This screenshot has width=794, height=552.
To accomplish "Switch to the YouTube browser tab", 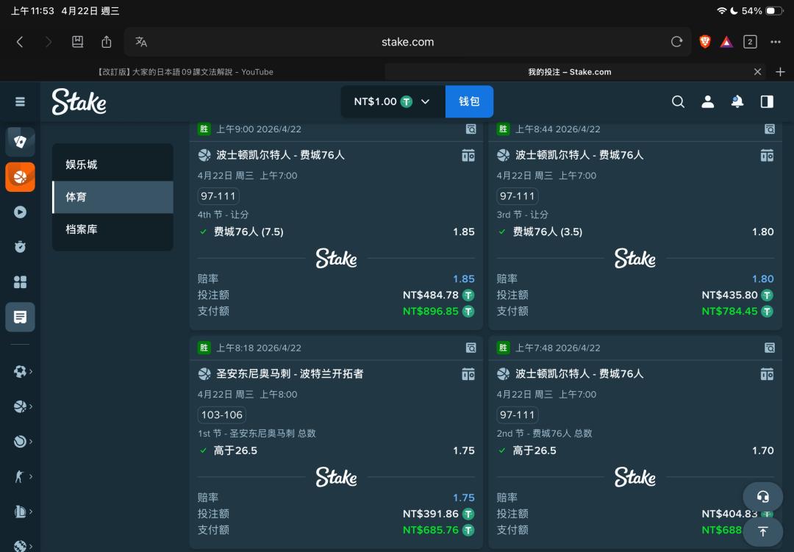I will pyautogui.click(x=184, y=72).
